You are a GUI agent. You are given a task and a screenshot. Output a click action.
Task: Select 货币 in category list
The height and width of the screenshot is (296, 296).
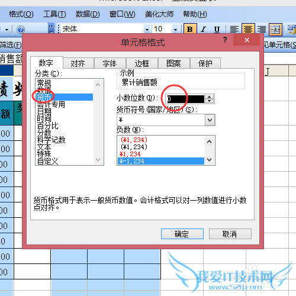point(64,97)
